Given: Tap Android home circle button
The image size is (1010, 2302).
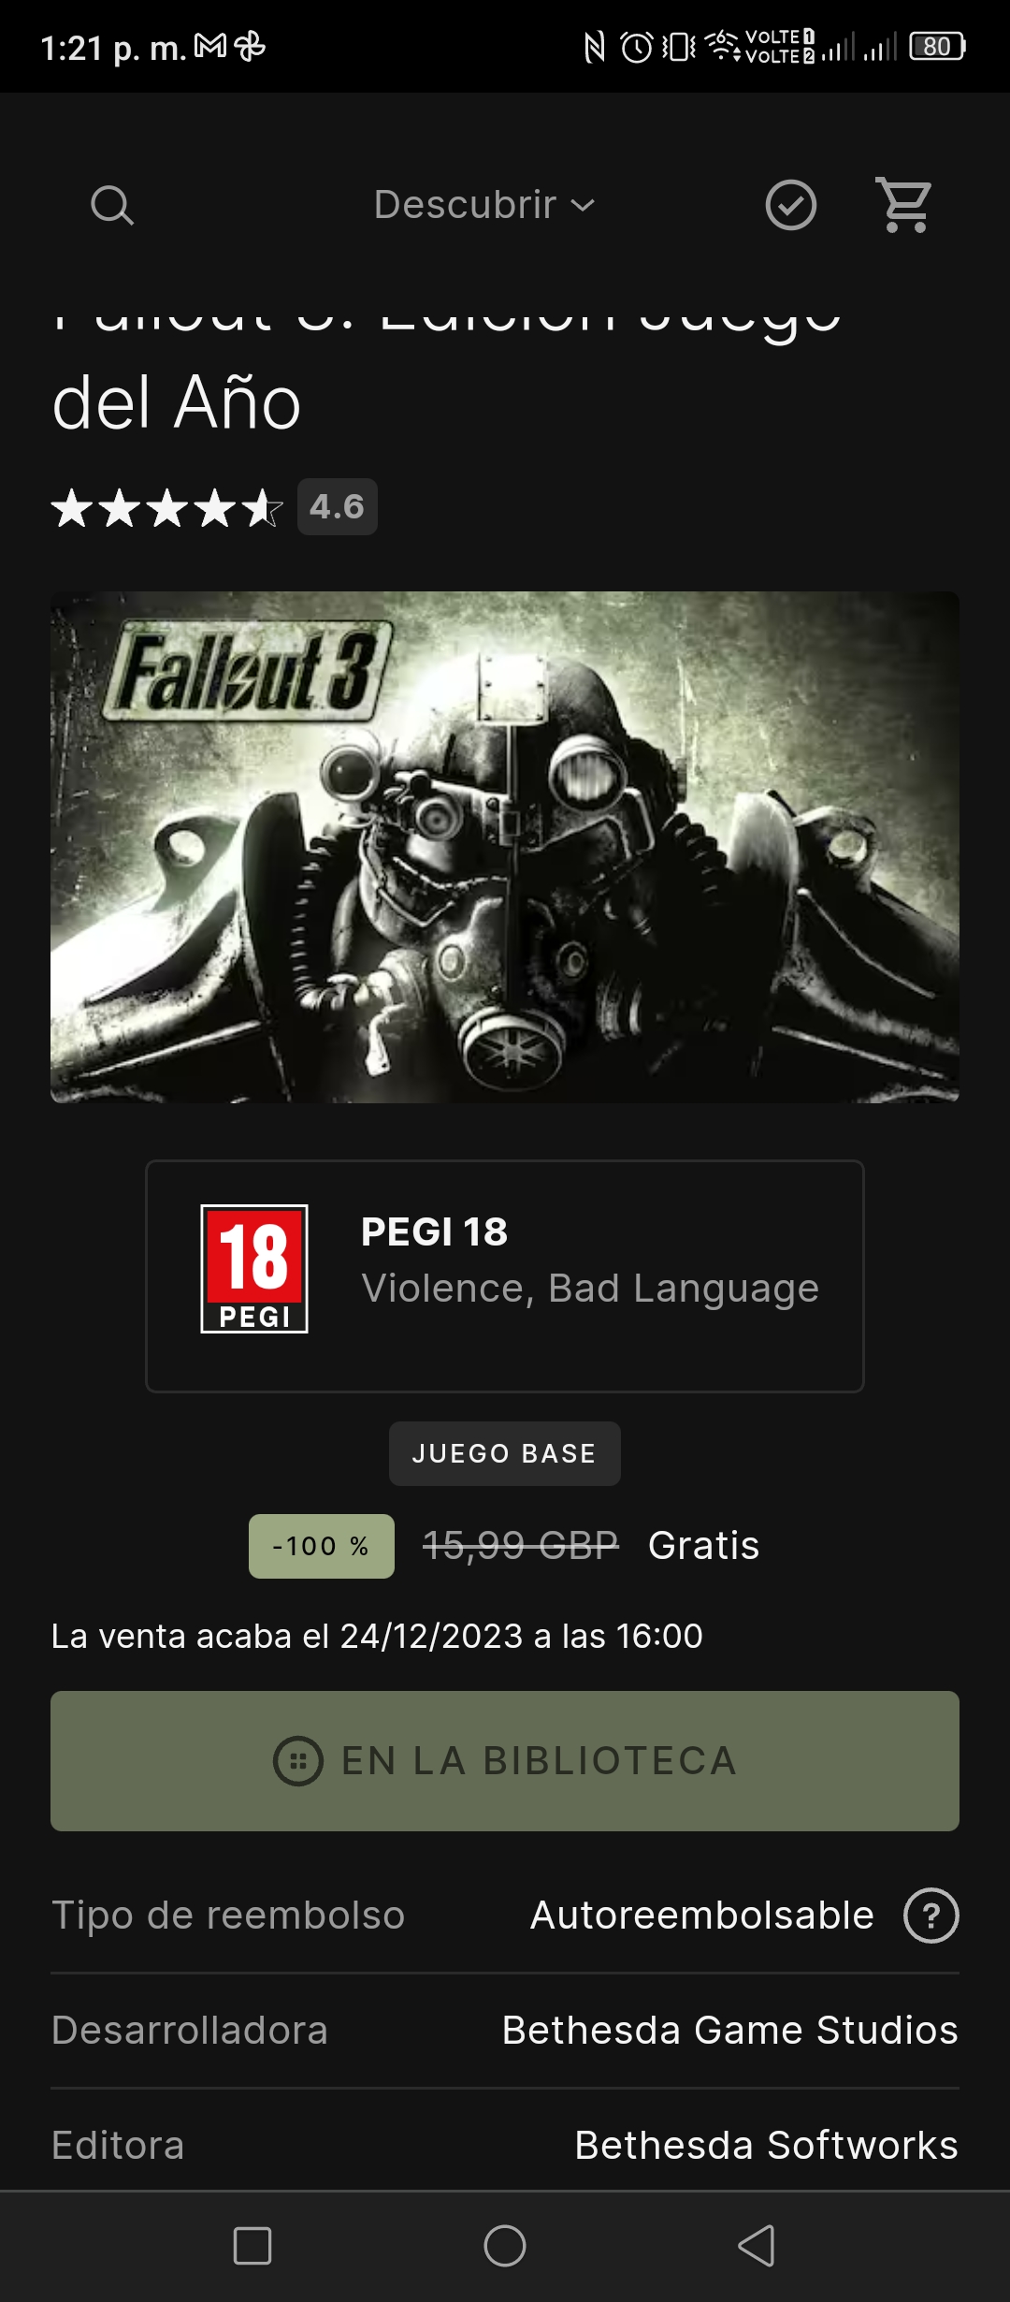Looking at the screenshot, I should (505, 2246).
